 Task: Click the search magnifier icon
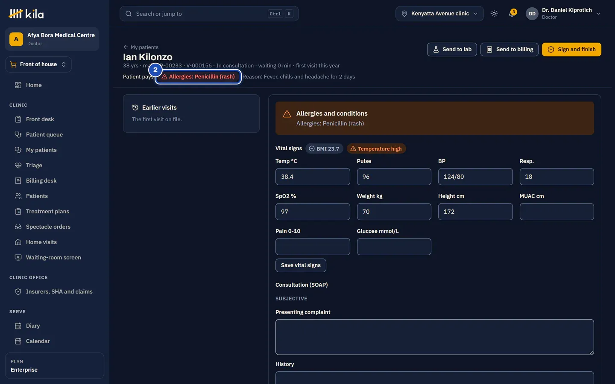pyautogui.click(x=129, y=14)
